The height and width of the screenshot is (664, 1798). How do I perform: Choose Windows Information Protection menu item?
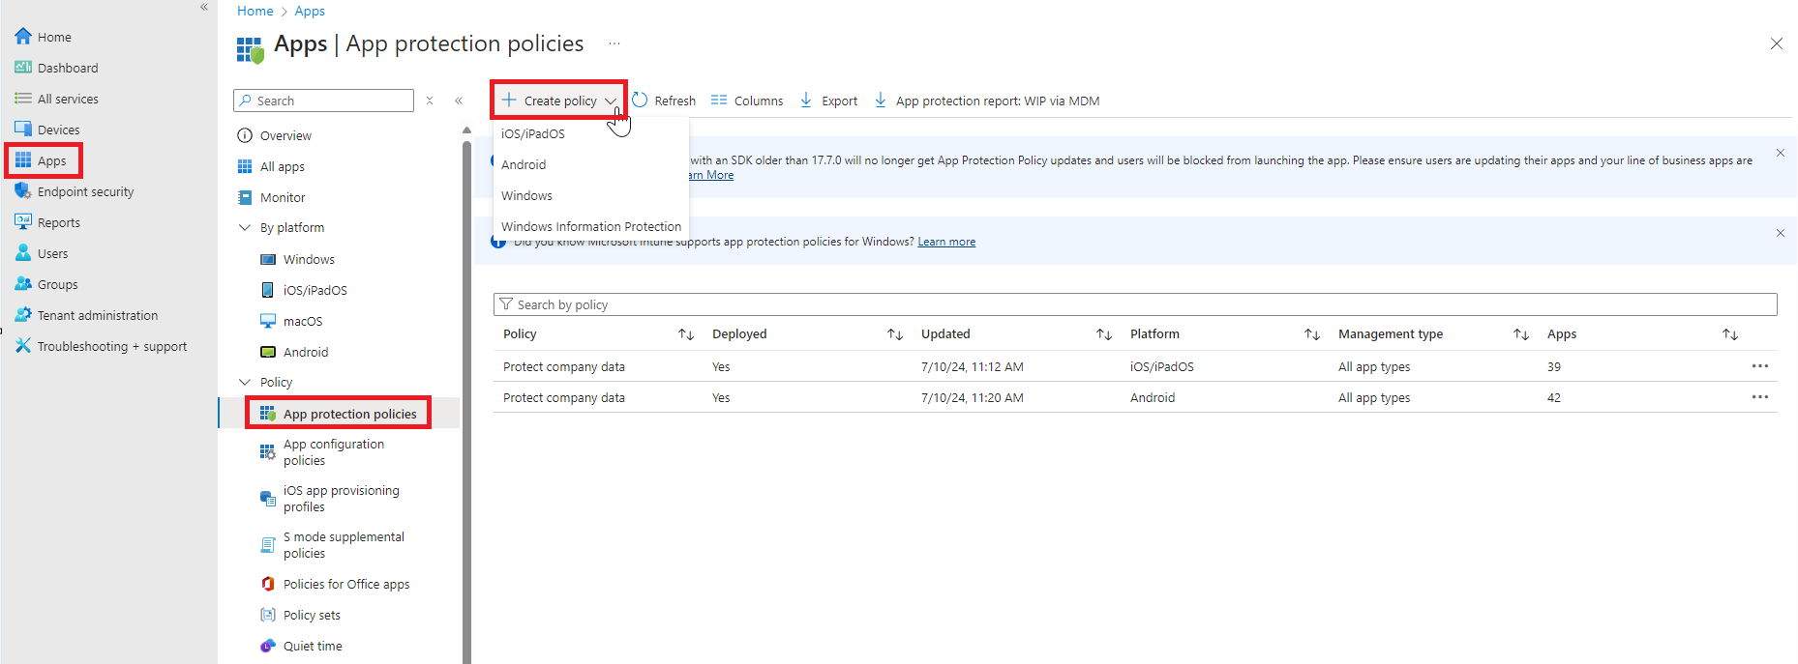(590, 226)
